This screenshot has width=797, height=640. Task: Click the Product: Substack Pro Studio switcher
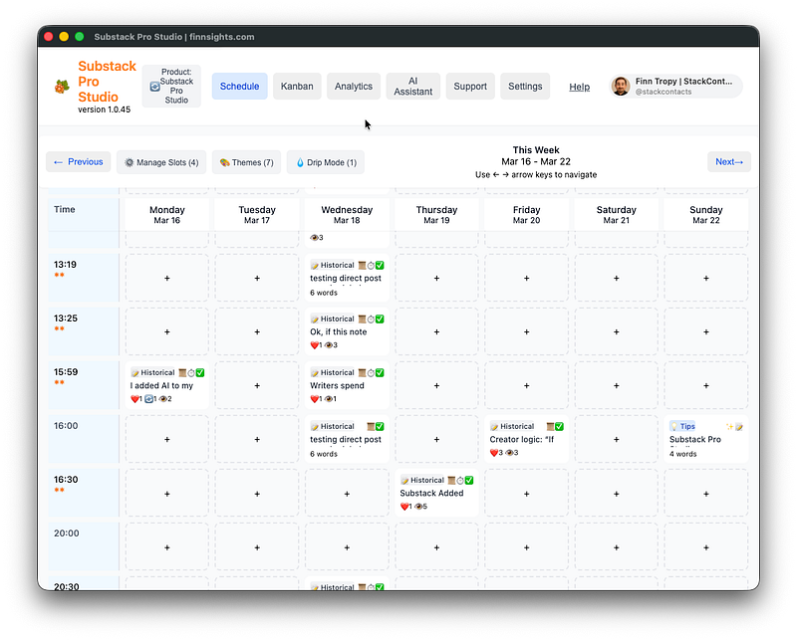click(x=171, y=87)
